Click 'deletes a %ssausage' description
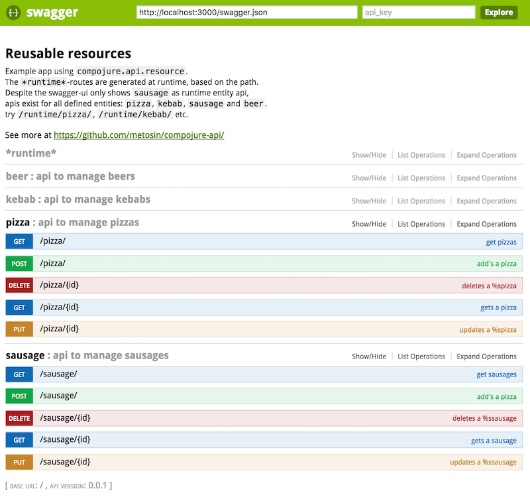This screenshot has height=497, width=530. 484,419
